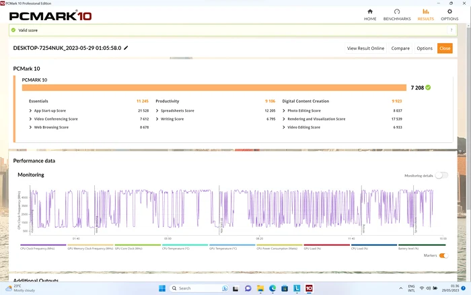Open Bing chat icon in the search box

tap(225, 288)
